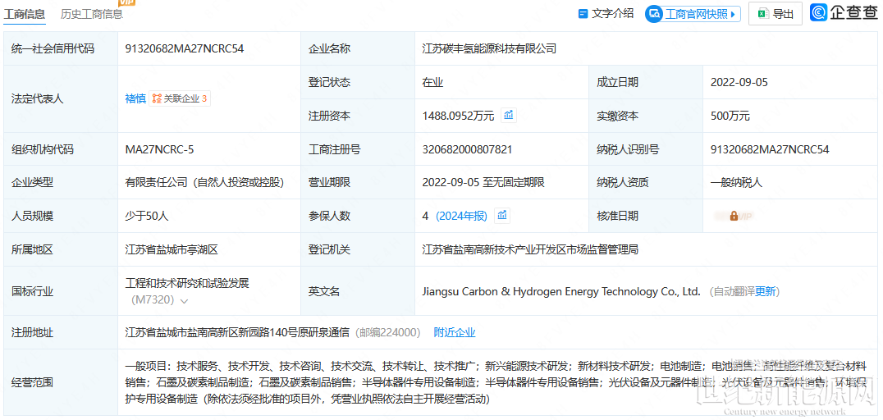Switch to the 工商信息 tab
This screenshot has width=883, height=420.
(25, 14)
